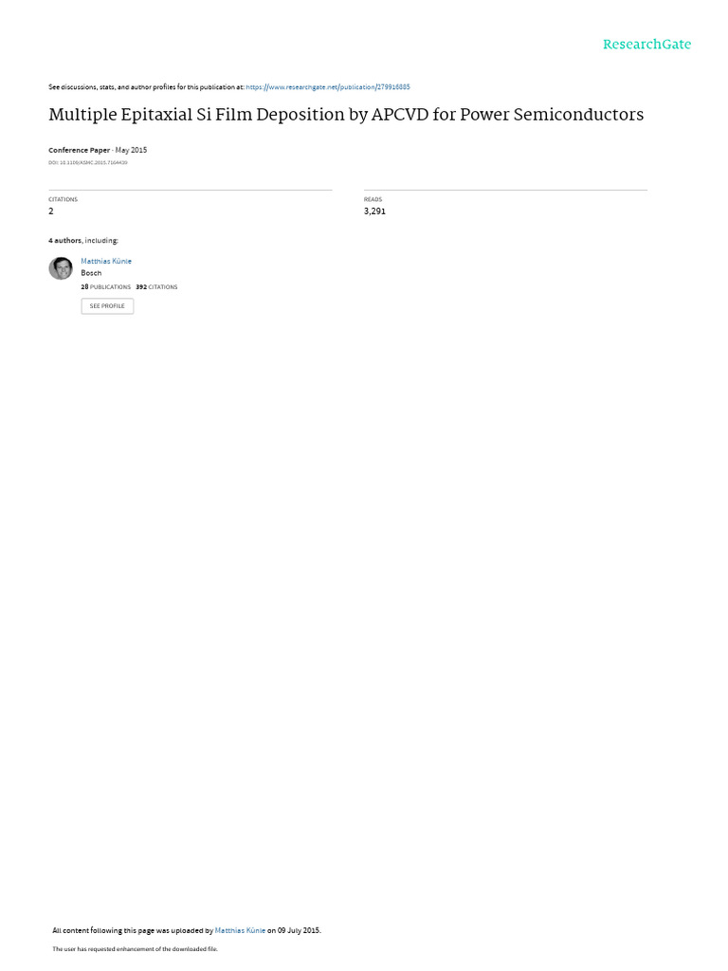Screen dimensions: 728x971
Task: Click the May 2015 publication date
Action: [x=131, y=151]
